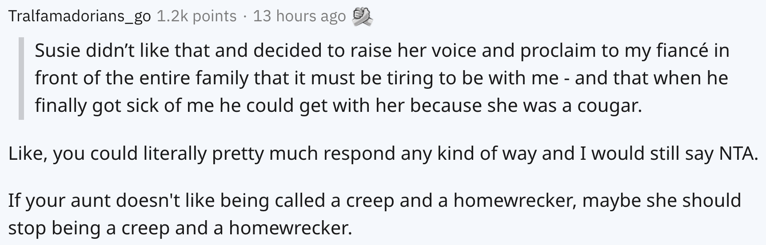
Task: Open Tralfamadorians_go user profile
Action: [80, 16]
